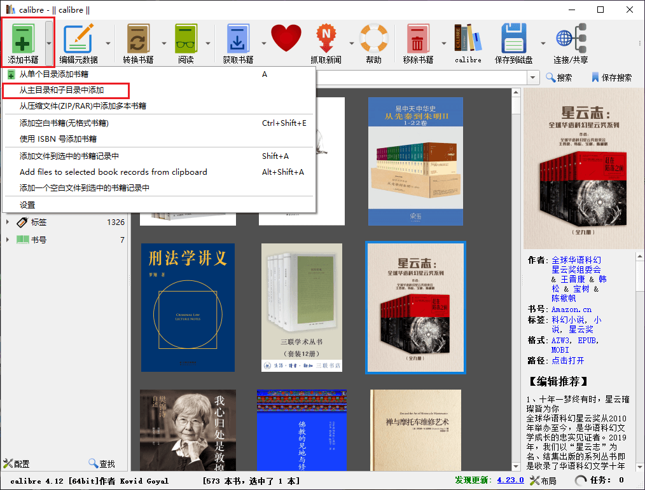This screenshot has width=645, height=490.
Task: Open 设置 in the add-books menu
Action: (x=159, y=205)
